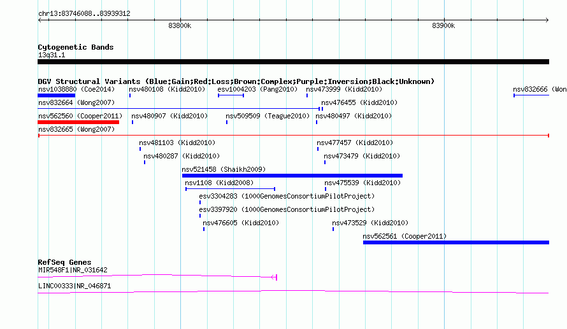
Task: Open nsv475539 (Kidd2010) variant
Action: 362,183
